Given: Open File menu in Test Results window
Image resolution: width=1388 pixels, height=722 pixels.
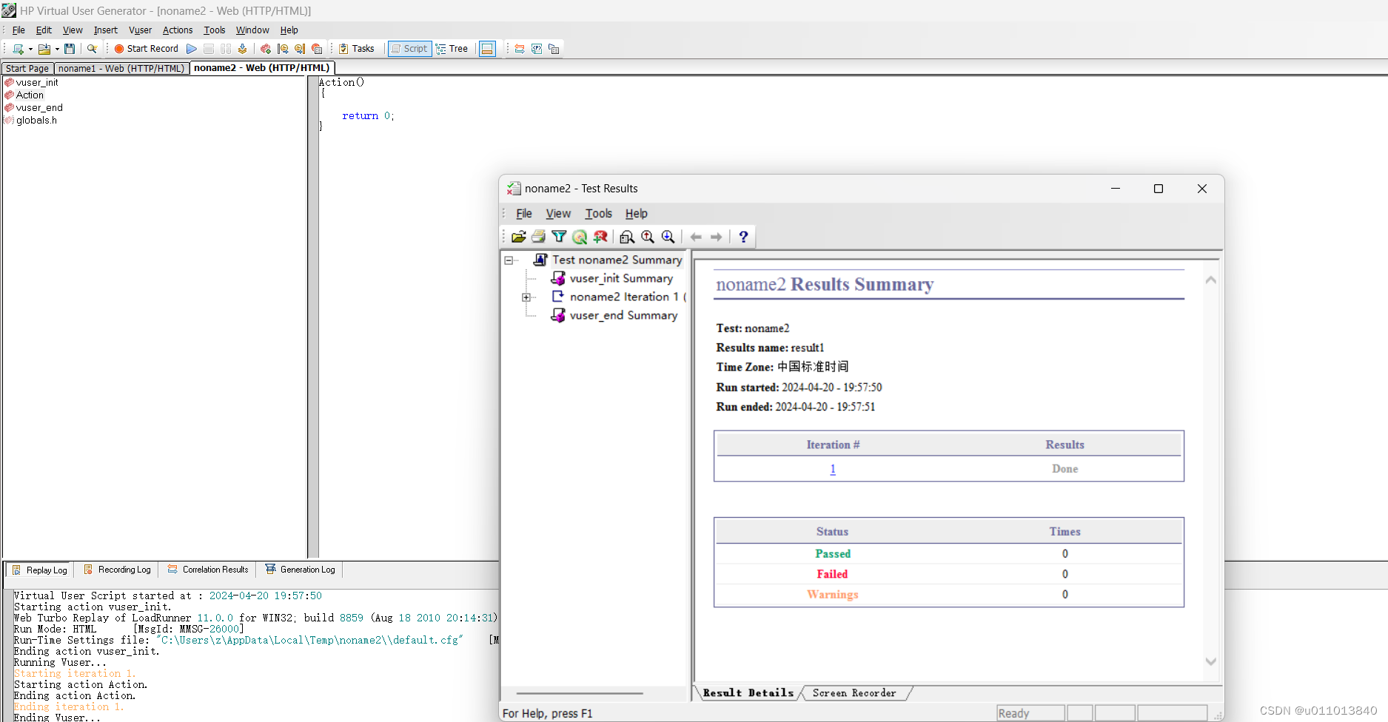Looking at the screenshot, I should (524, 214).
